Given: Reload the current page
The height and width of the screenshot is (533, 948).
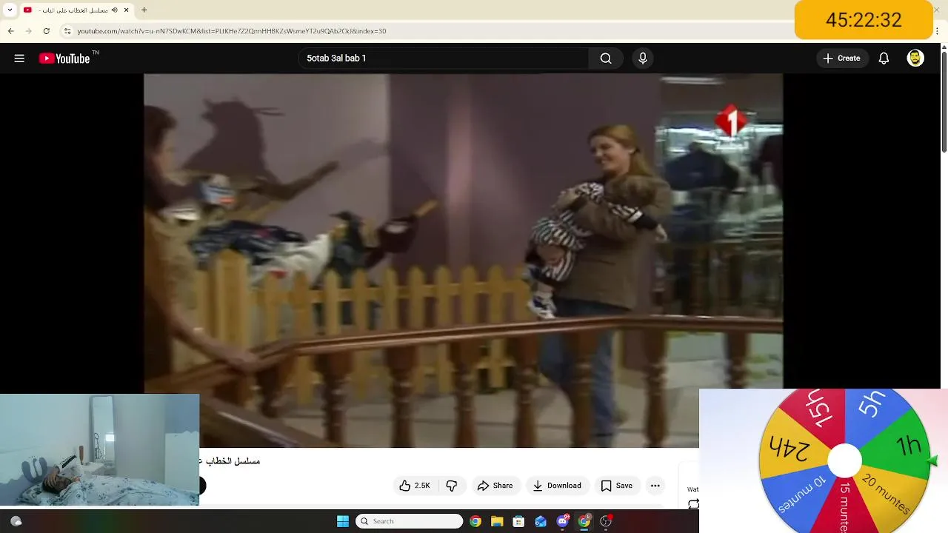Looking at the screenshot, I should tap(47, 31).
